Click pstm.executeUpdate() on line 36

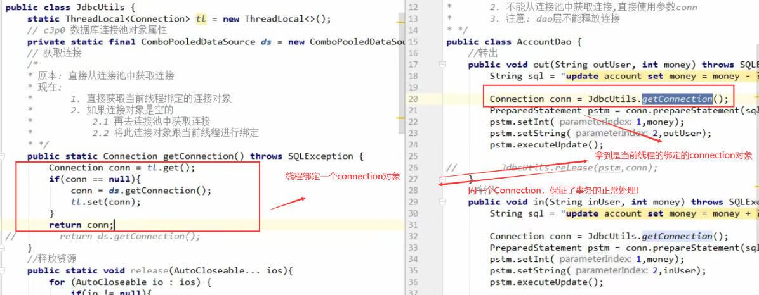(546, 282)
